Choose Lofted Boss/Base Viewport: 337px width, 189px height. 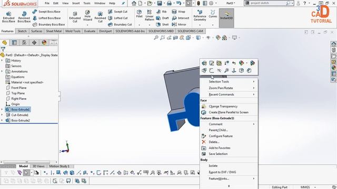click(x=47, y=18)
